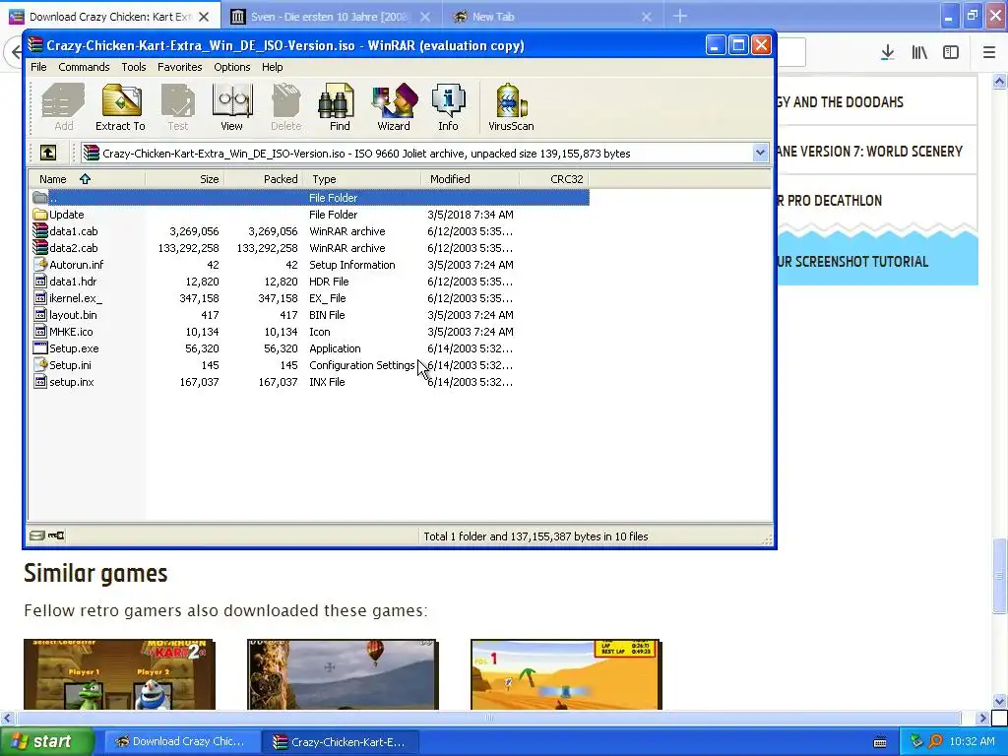Screen dimensions: 1008x756
Task: Sort list by CRC32 column header
Action: coord(554,179)
